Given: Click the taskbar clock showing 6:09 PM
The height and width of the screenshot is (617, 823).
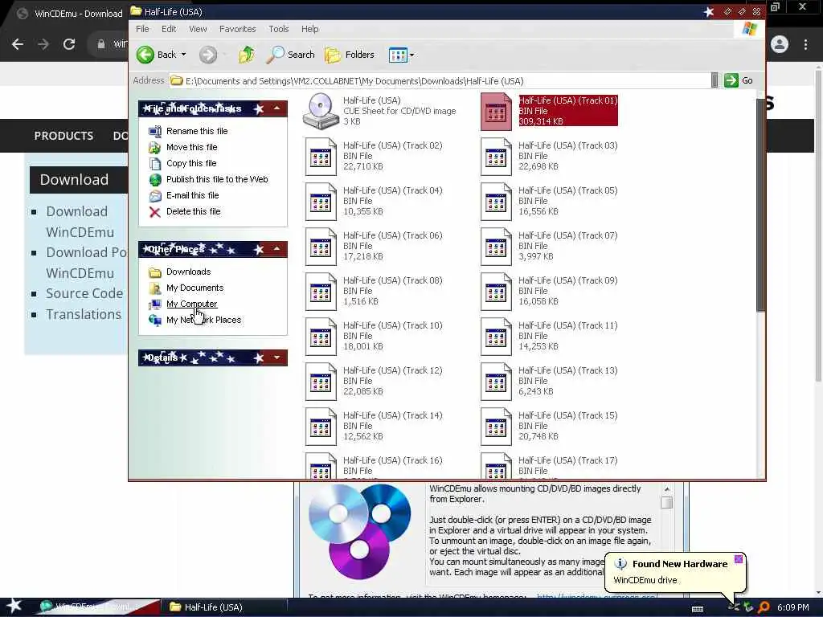Looking at the screenshot, I should point(792,607).
